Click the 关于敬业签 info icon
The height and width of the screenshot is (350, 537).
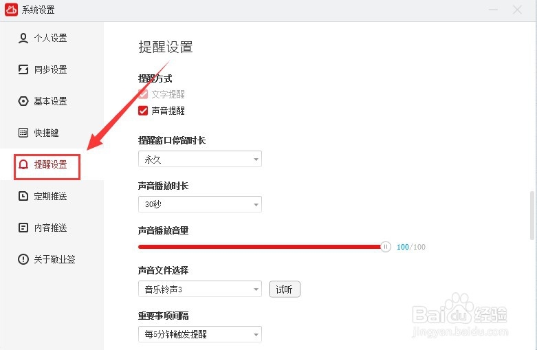[x=23, y=259]
